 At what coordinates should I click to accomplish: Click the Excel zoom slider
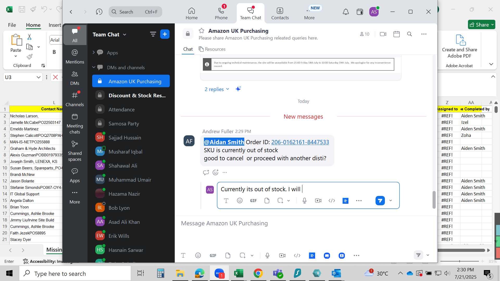pyautogui.click(x=460, y=261)
